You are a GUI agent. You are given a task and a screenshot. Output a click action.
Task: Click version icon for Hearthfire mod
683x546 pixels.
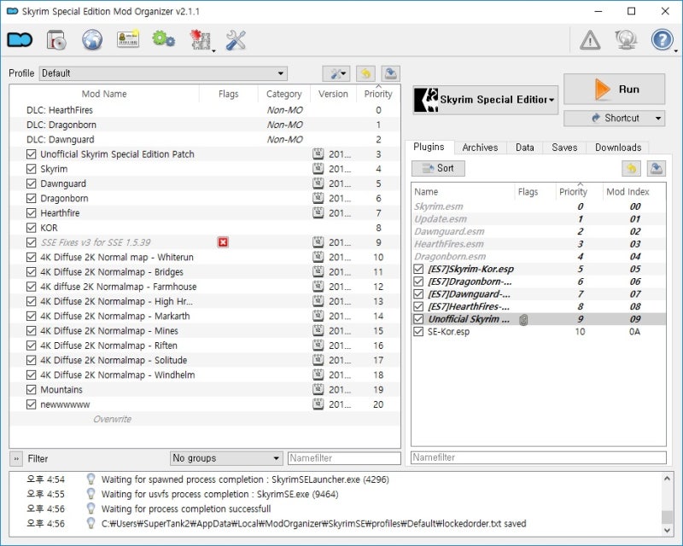(x=318, y=213)
